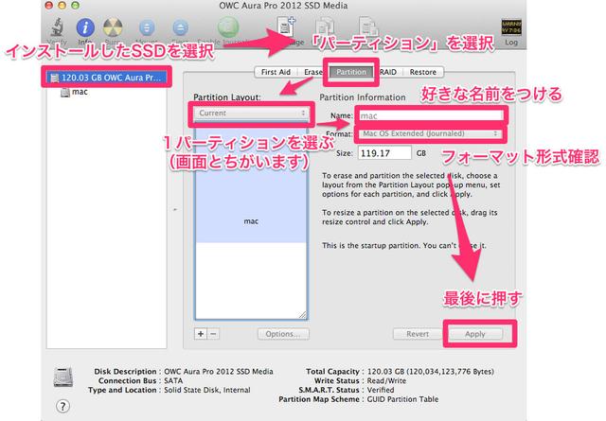Remove partition with the minus button
This screenshot has height=421, width=606.
(x=213, y=333)
